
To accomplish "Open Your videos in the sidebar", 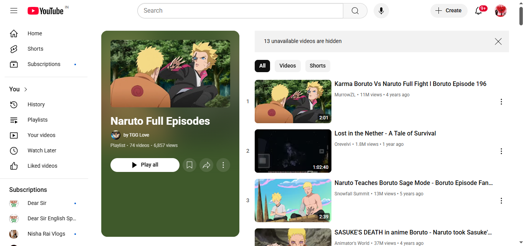I will pos(46,135).
